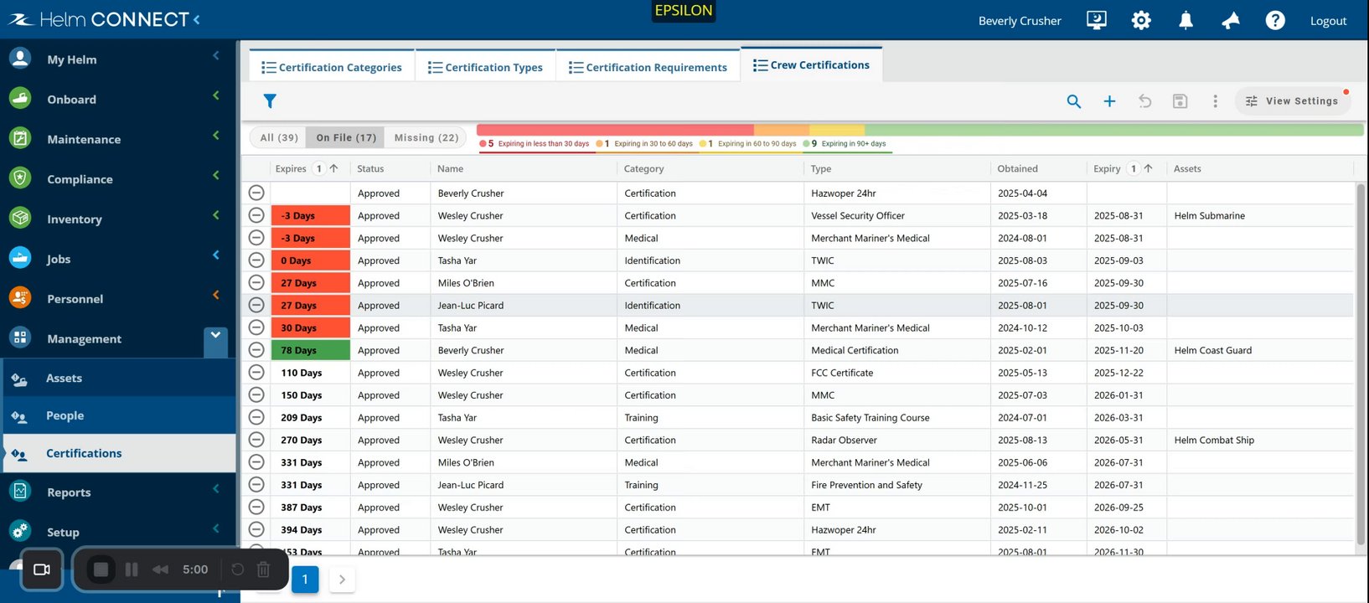Image resolution: width=1369 pixels, height=603 pixels.
Task: Open the People submenu item
Action: [120, 415]
